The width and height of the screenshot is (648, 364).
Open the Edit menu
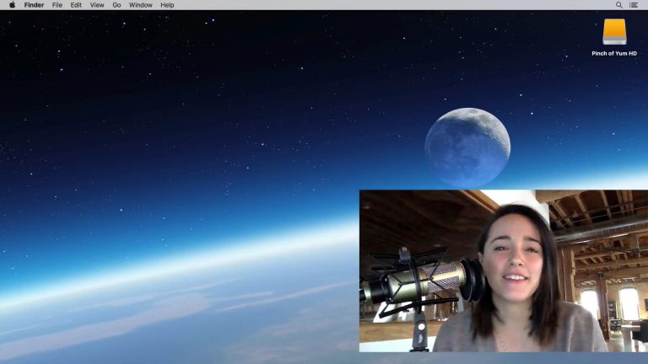[x=76, y=5]
